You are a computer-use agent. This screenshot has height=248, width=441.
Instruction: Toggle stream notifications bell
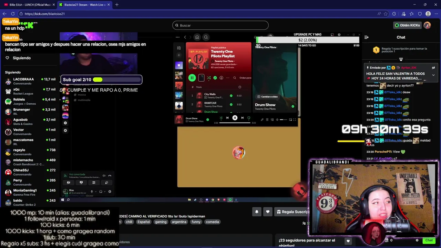(257, 212)
